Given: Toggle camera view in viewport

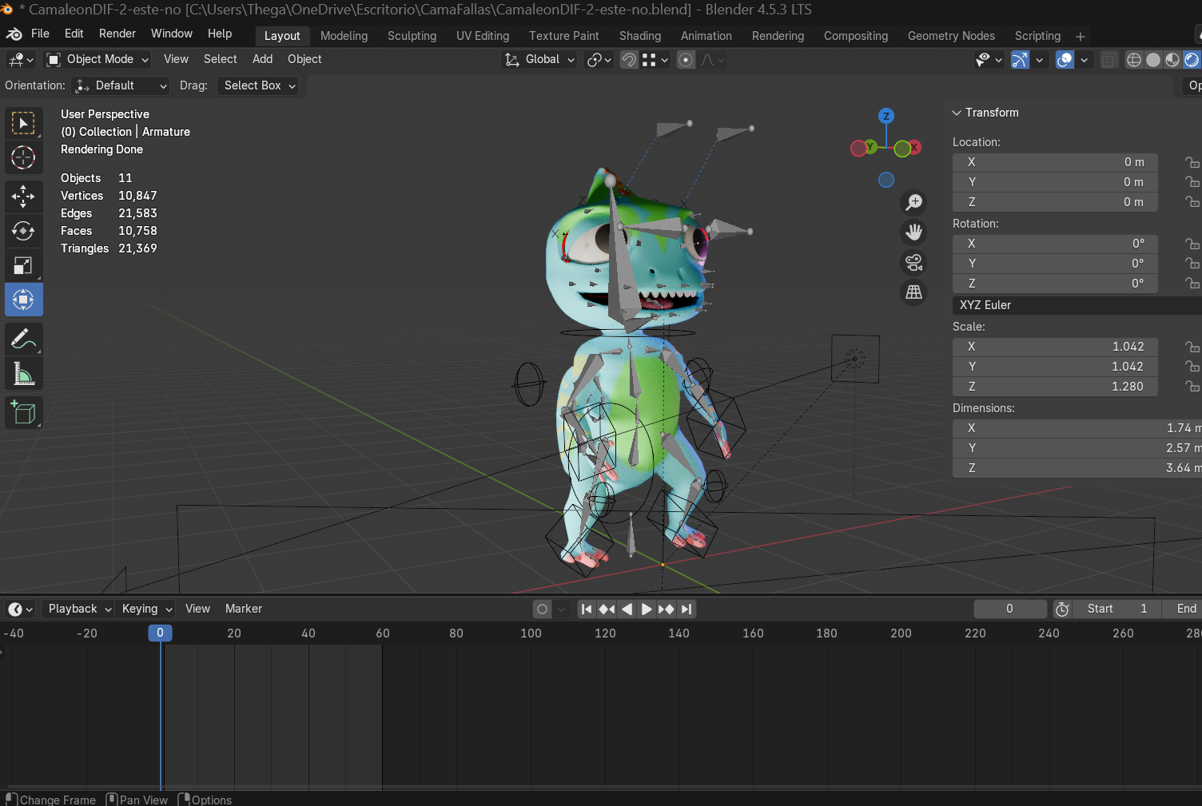Looking at the screenshot, I should (913, 262).
